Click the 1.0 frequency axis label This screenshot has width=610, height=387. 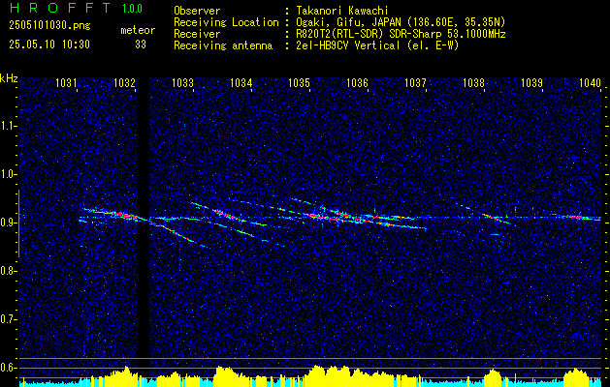coord(9,174)
